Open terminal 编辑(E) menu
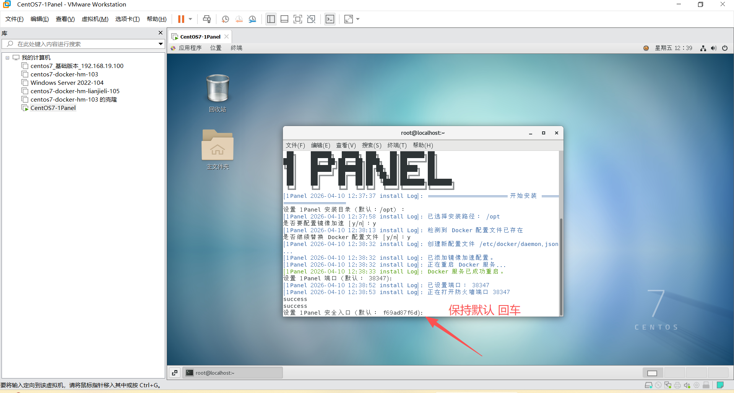The height and width of the screenshot is (393, 734). pyautogui.click(x=321, y=146)
